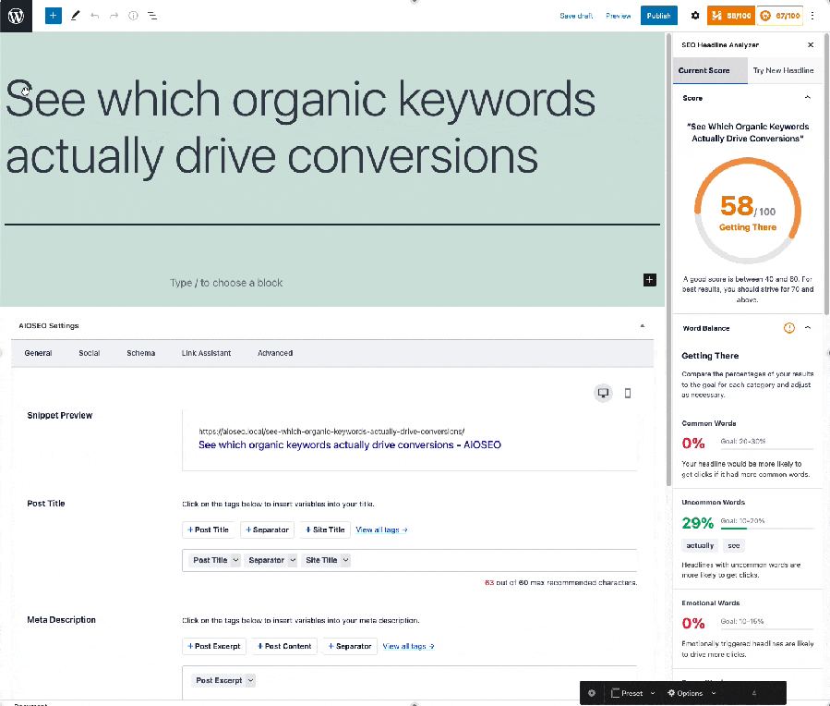Insert the Post Title tag in title

tap(208, 529)
